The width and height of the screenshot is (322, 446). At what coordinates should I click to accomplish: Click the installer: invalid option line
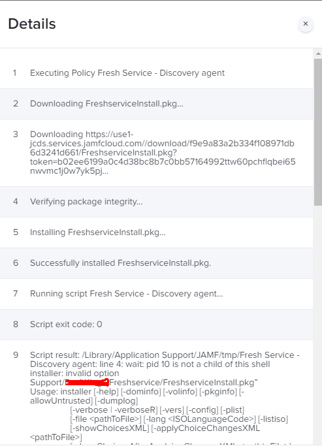[74, 373]
